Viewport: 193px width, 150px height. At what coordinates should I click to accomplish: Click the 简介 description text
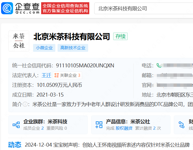pos(113,104)
